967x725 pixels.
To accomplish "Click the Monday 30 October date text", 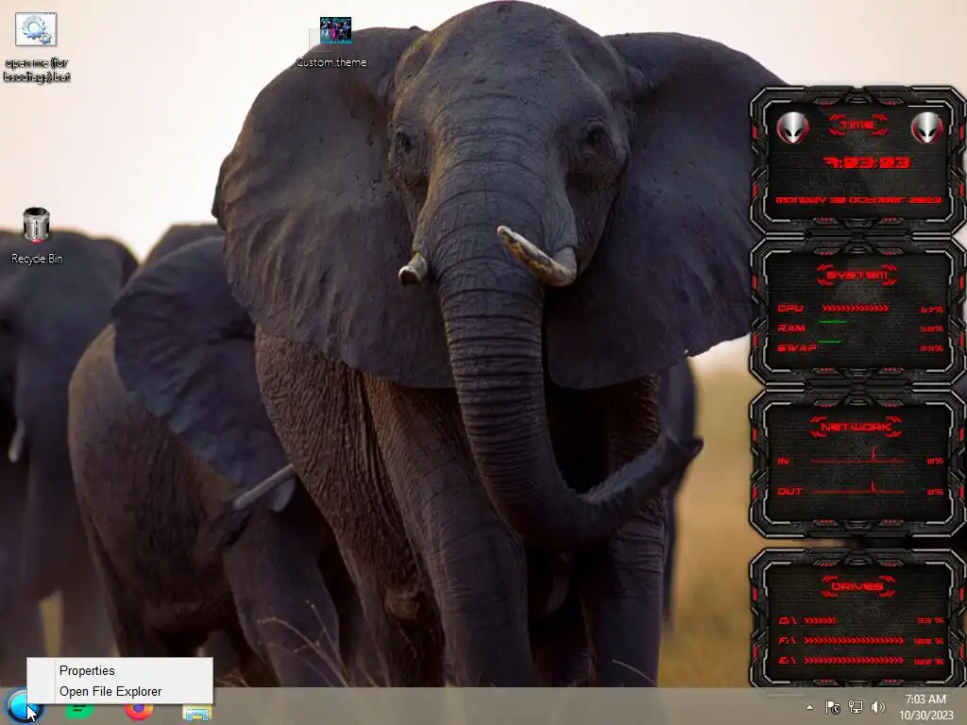I will 857,200.
